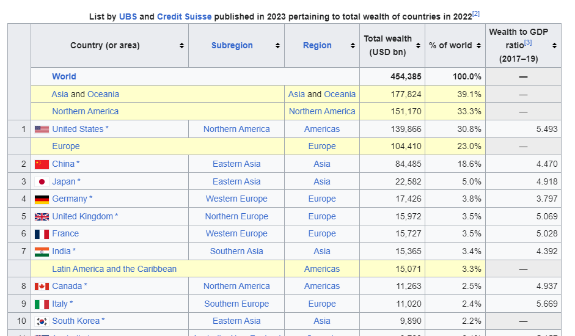Open the Region header link
Screen dimensions: 575x336
(x=317, y=45)
